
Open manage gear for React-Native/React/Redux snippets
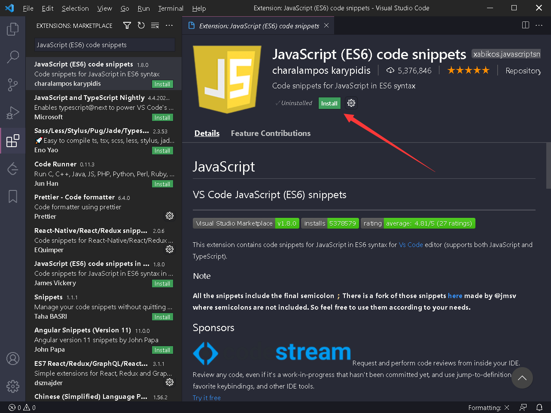tap(170, 249)
